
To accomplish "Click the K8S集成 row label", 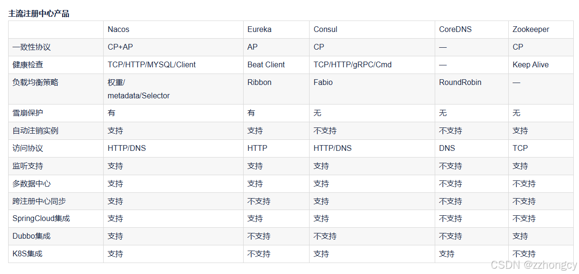I will [28, 254].
